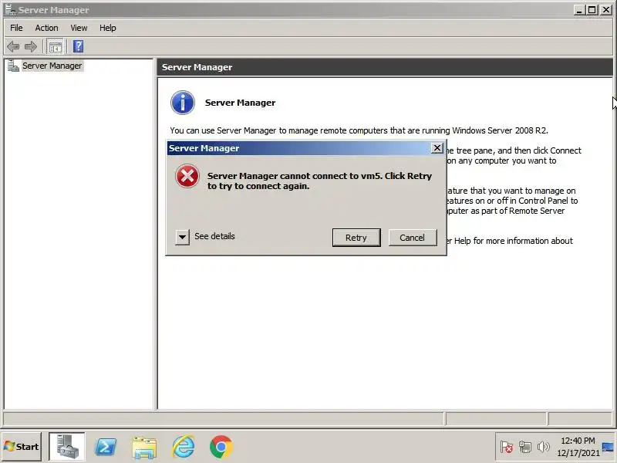Viewport: 617px width, 463px height.
Task: Click the Retry button
Action: tap(356, 238)
